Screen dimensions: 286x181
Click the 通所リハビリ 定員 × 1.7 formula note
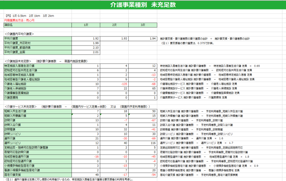click(x=217, y=143)
